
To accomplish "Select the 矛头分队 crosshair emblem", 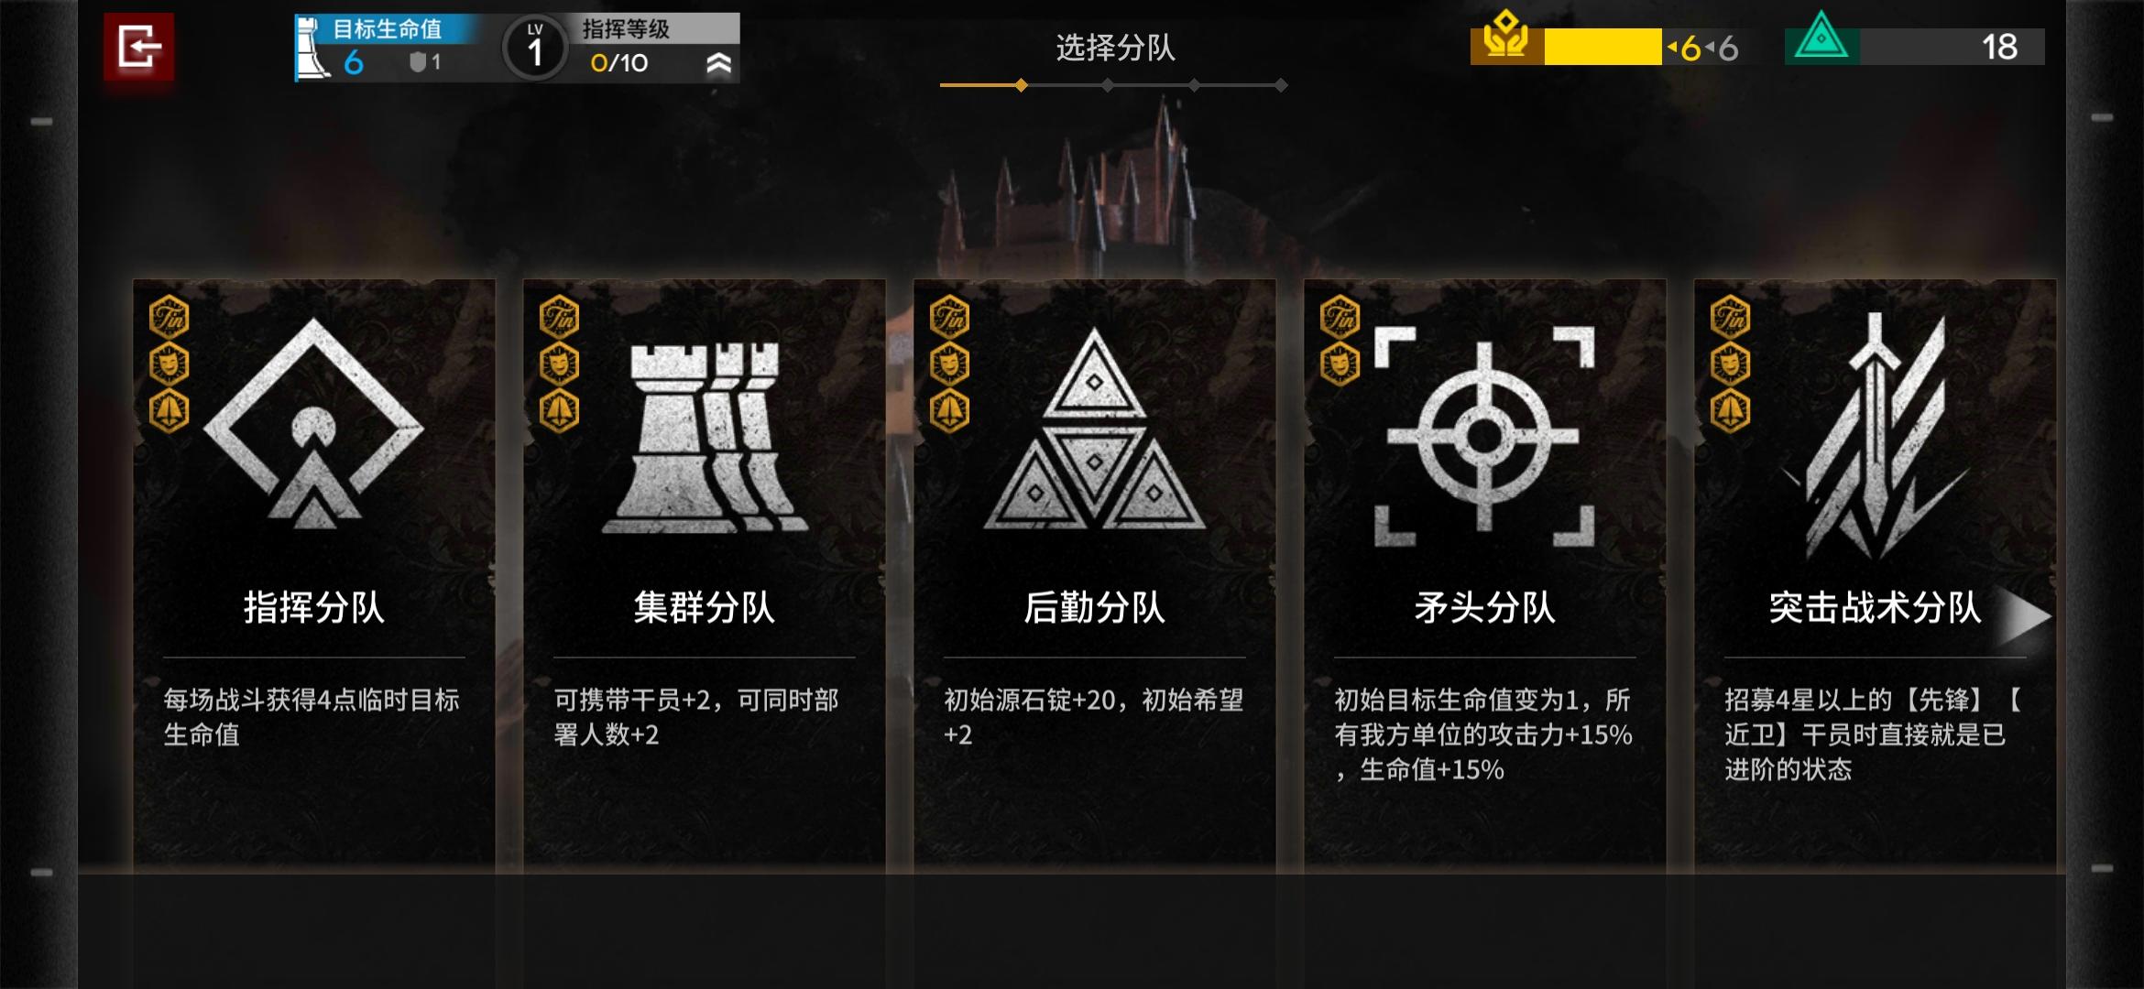I will pyautogui.click(x=1484, y=436).
